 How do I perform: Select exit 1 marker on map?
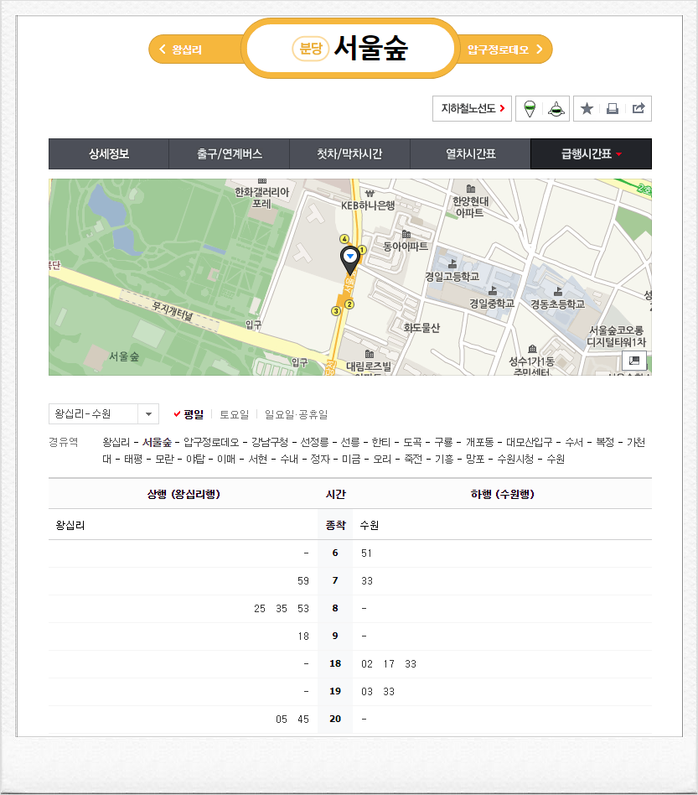click(362, 250)
